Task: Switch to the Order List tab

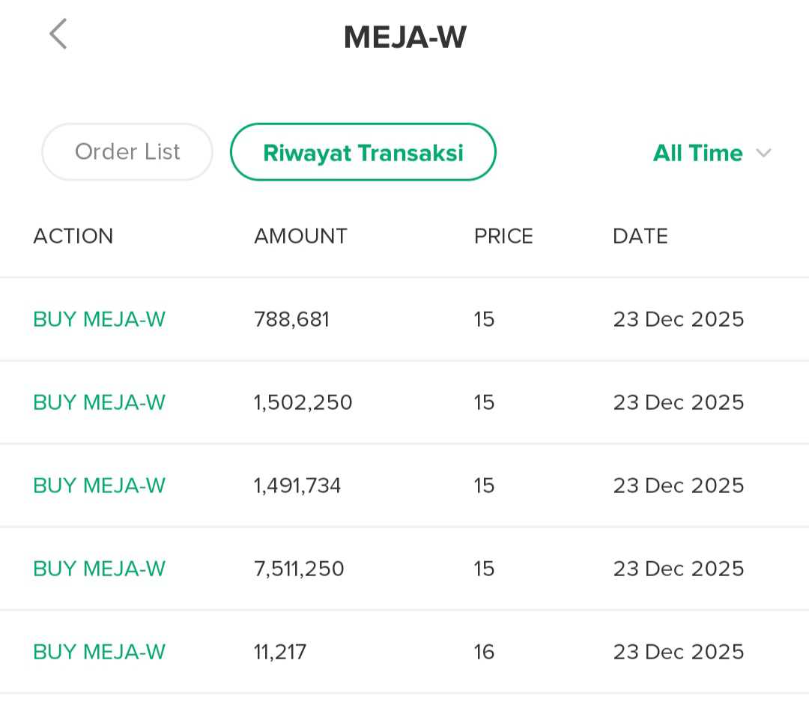Action: (x=127, y=152)
